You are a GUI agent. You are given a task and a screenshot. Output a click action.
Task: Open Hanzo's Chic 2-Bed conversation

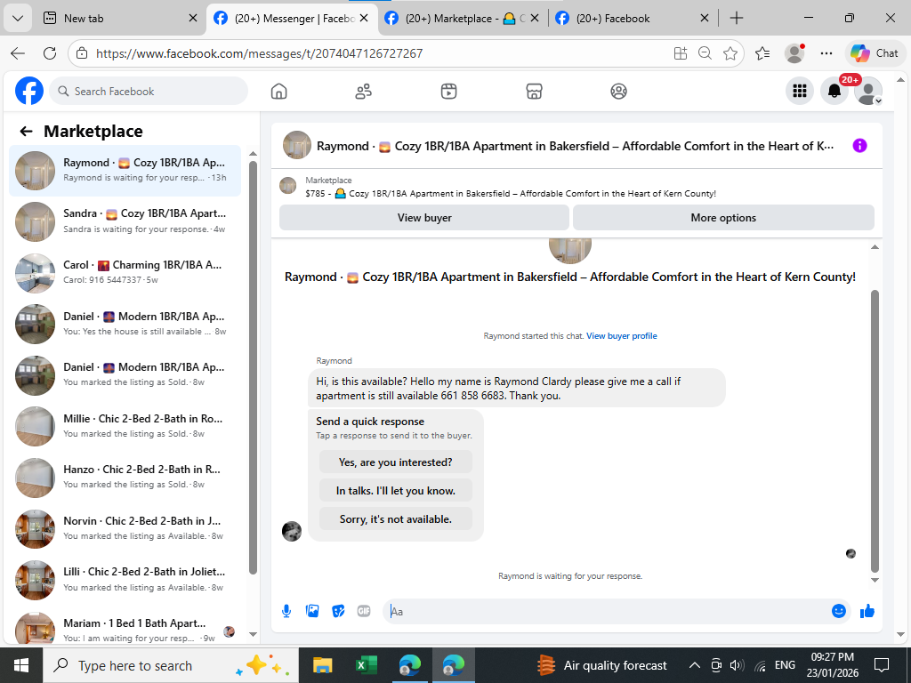[x=125, y=477]
